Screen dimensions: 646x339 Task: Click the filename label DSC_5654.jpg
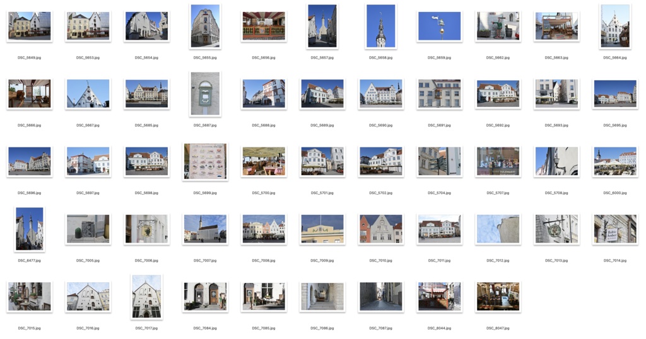(x=146, y=57)
